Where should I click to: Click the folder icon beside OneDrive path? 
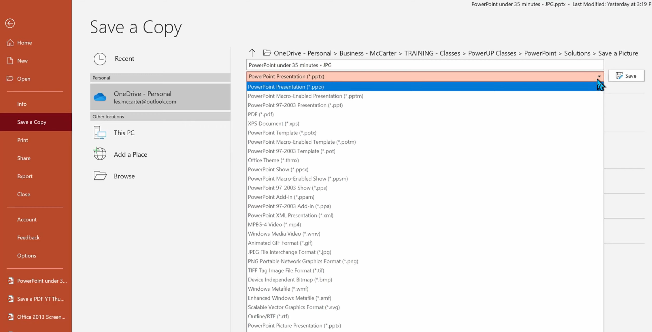267,53
